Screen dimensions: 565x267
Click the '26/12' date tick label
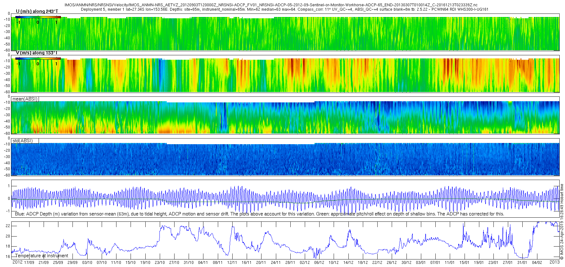[x=392, y=263]
